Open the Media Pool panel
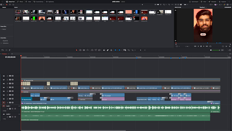 click(10, 2)
